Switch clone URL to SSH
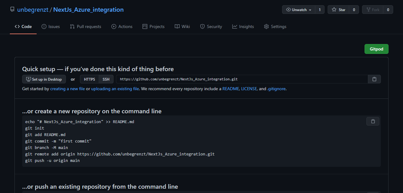The width and height of the screenshot is (403, 193). [x=106, y=79]
